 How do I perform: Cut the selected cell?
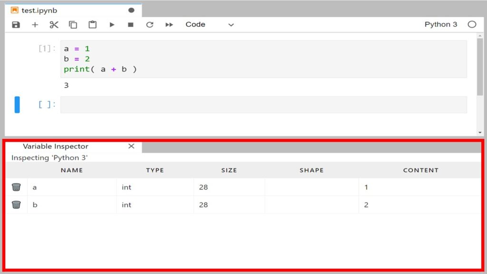click(x=54, y=24)
